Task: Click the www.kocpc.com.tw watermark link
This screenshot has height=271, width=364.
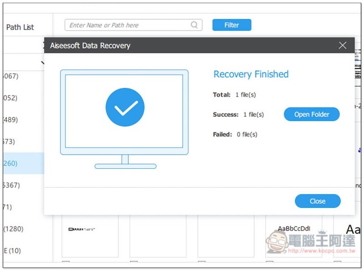Action: [x=321, y=251]
